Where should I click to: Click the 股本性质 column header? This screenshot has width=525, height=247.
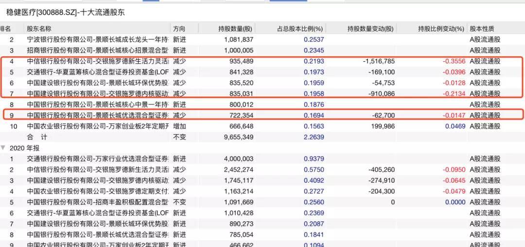tap(481, 29)
